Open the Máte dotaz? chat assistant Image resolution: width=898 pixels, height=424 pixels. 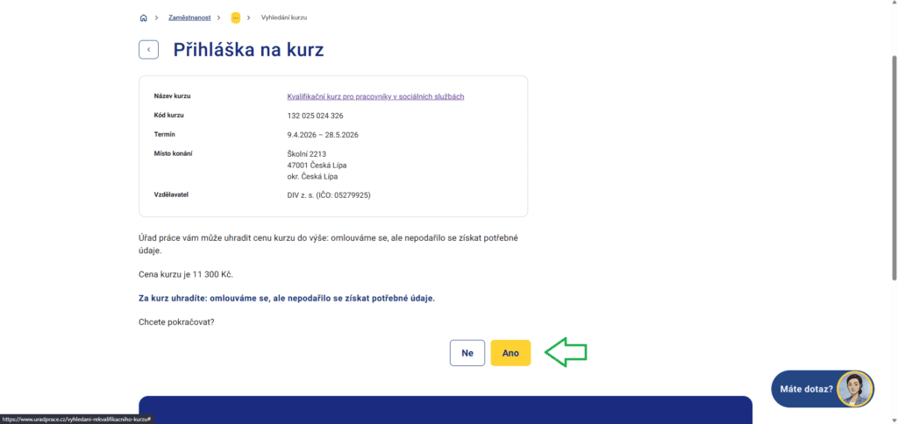pyautogui.click(x=823, y=389)
